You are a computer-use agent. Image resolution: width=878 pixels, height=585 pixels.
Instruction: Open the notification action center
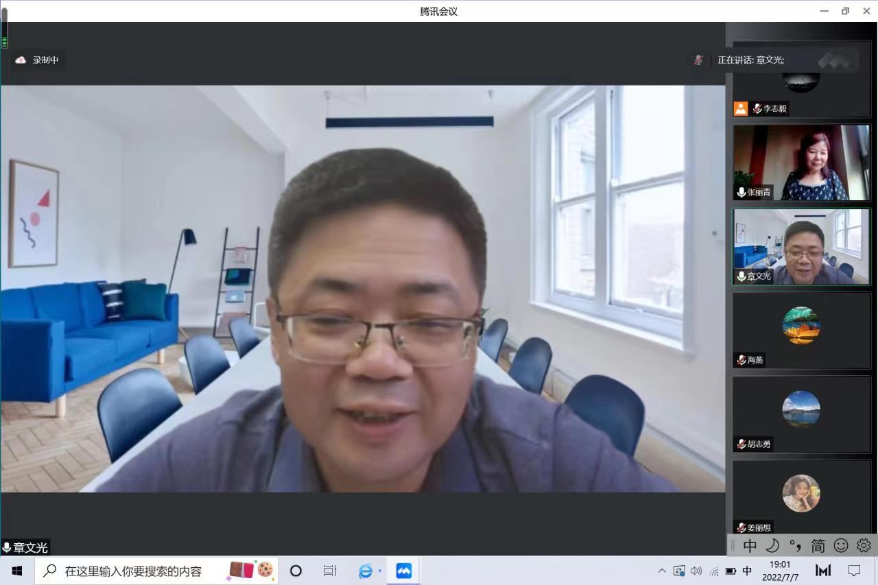(x=854, y=571)
